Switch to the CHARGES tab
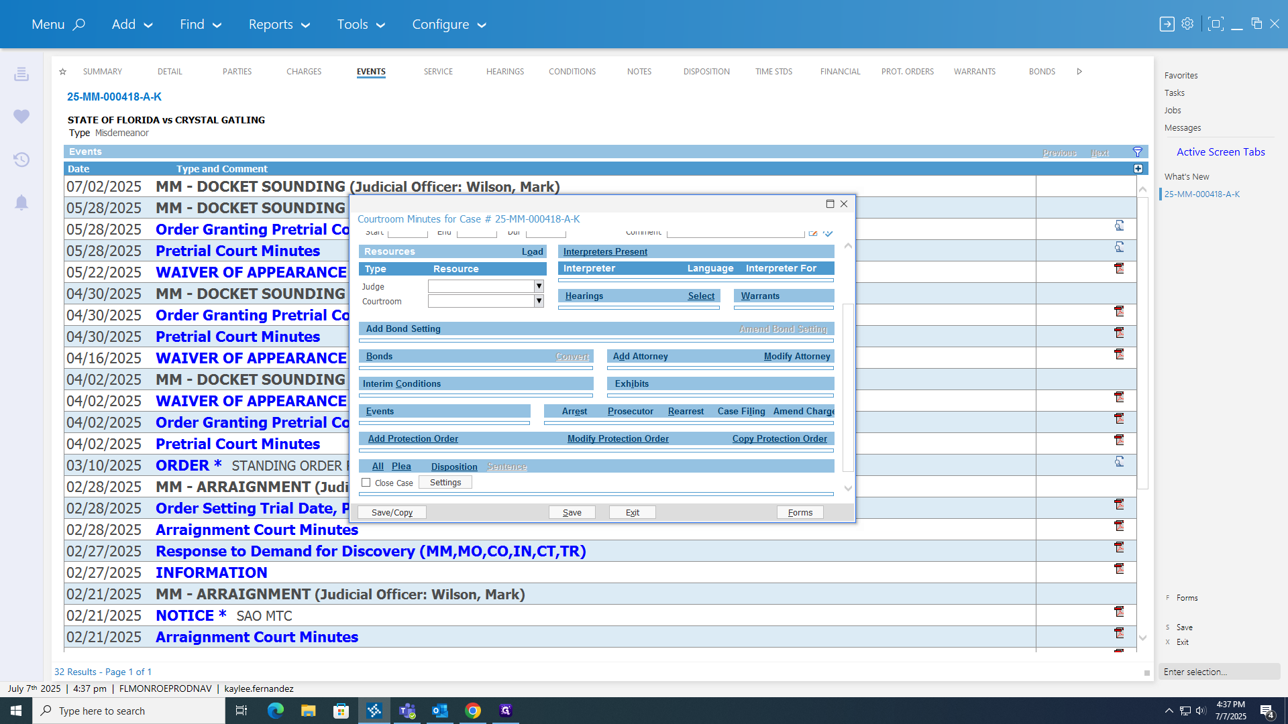1288x724 pixels. coord(304,72)
